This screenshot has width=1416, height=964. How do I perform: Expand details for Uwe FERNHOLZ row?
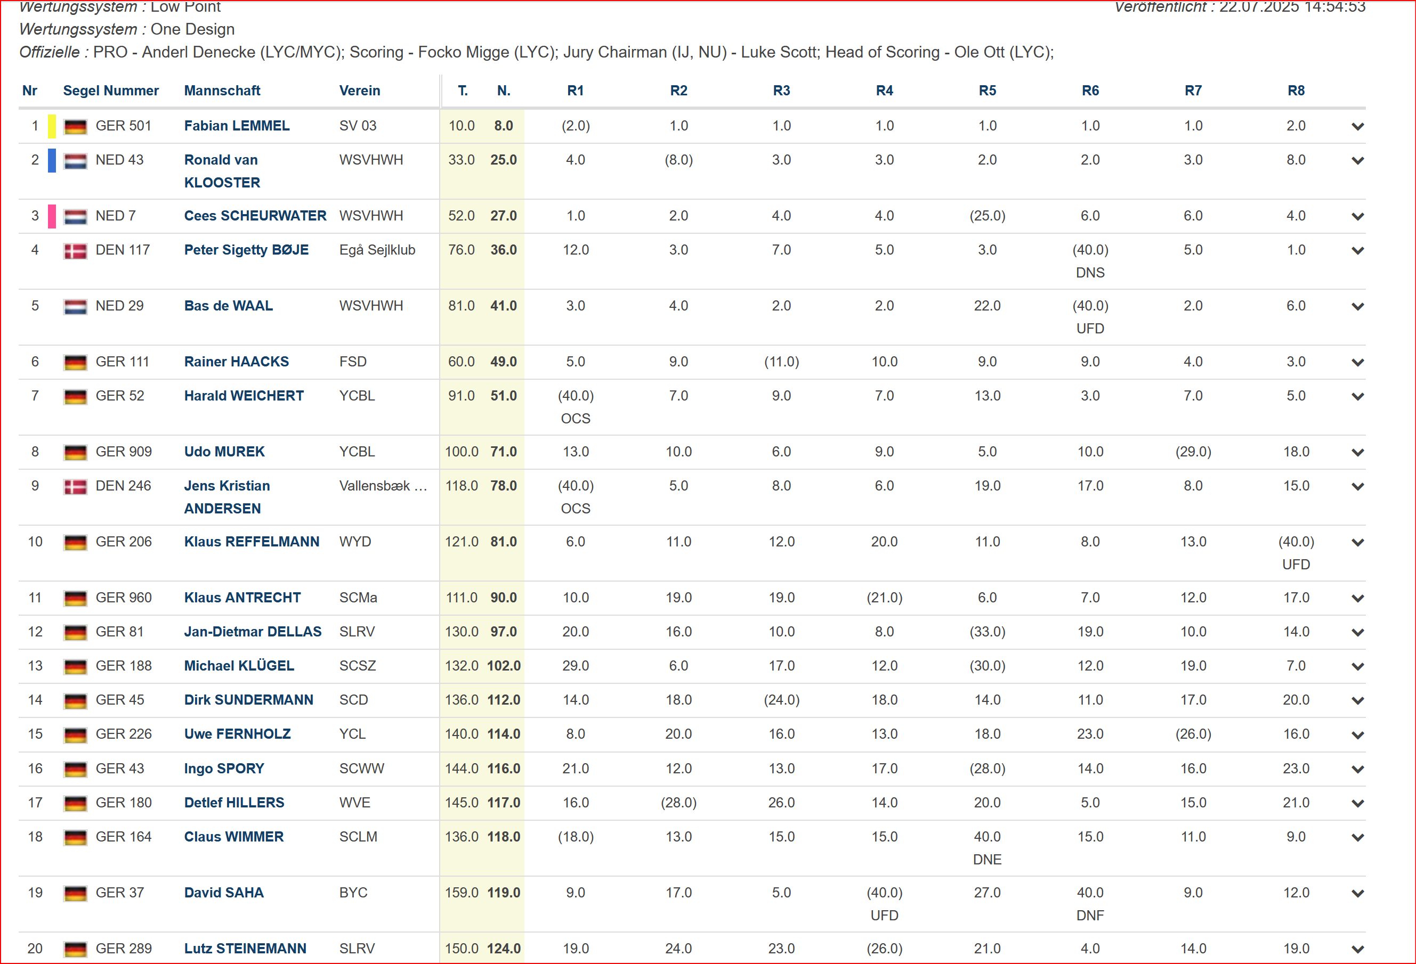(x=1357, y=736)
